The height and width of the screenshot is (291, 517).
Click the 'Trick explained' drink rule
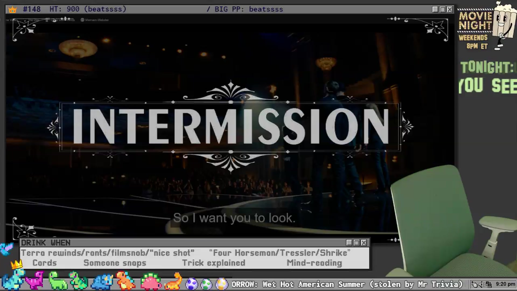214,263
